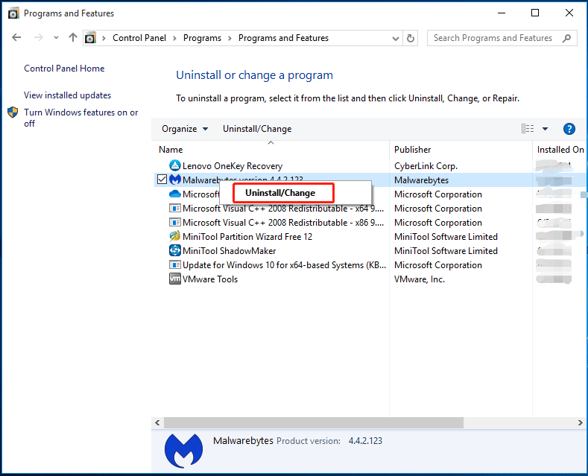This screenshot has width=588, height=476.
Task: Click Programs in the breadcrumb
Action: (x=202, y=38)
